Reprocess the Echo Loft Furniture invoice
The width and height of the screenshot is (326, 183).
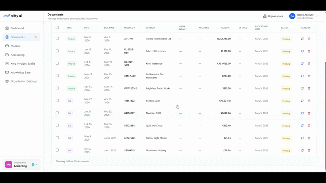[302, 51]
